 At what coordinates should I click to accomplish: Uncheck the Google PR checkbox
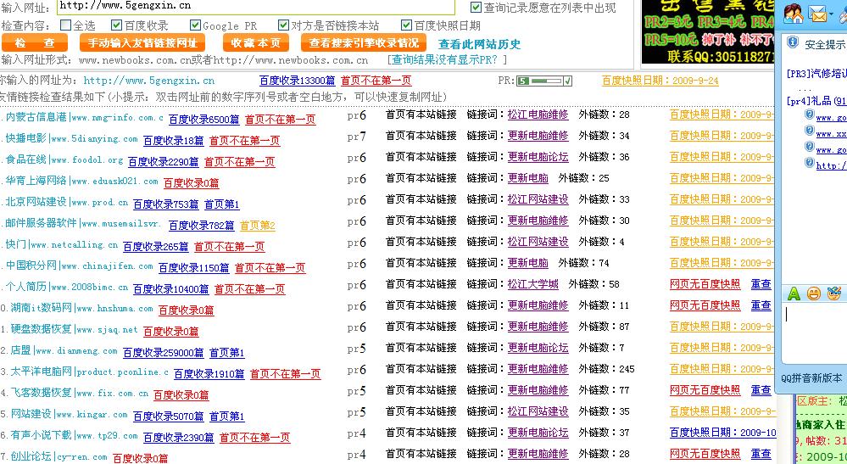[195, 25]
